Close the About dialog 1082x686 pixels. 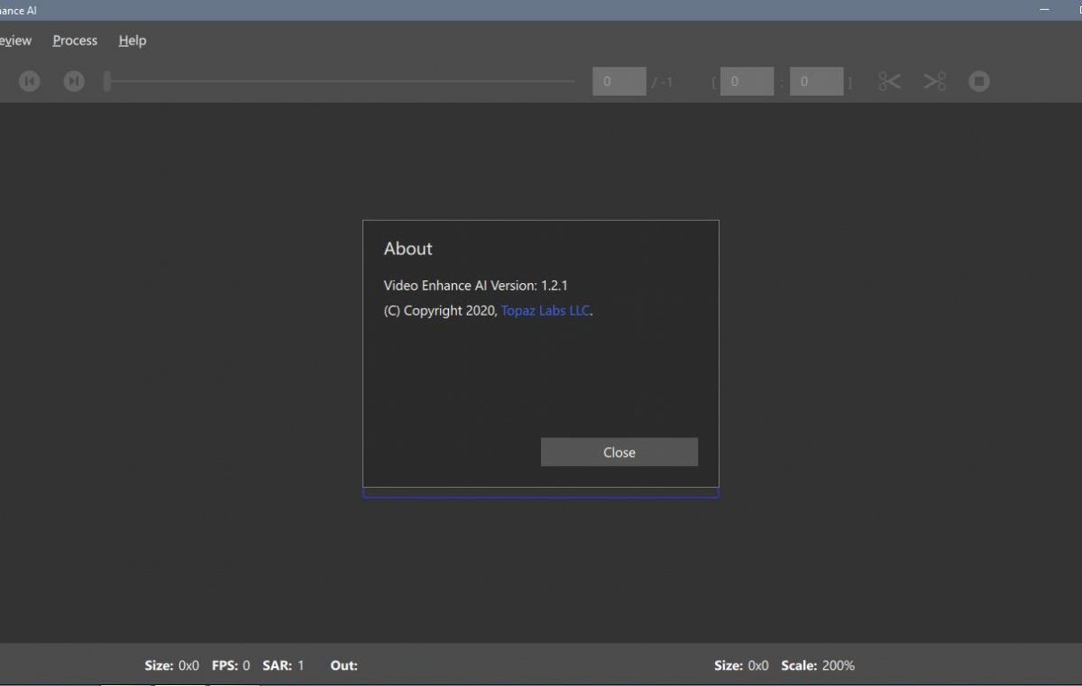pyautogui.click(x=619, y=453)
